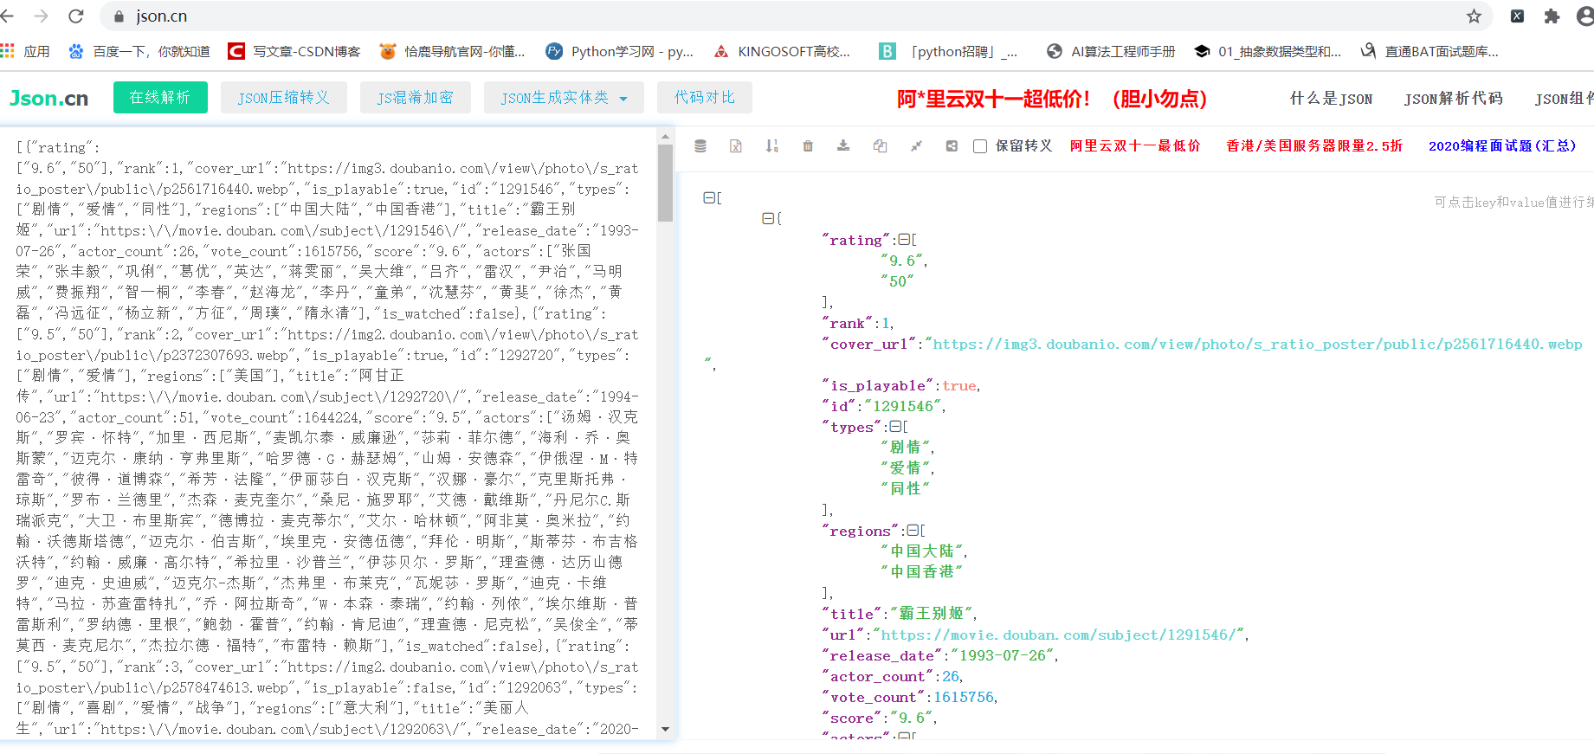Screen dimensions: 1594x754
Task: Open the python招聘 bookmark
Action: coord(949,51)
